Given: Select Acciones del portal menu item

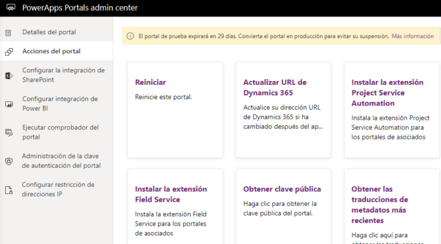Looking at the screenshot, I should pos(56,51).
